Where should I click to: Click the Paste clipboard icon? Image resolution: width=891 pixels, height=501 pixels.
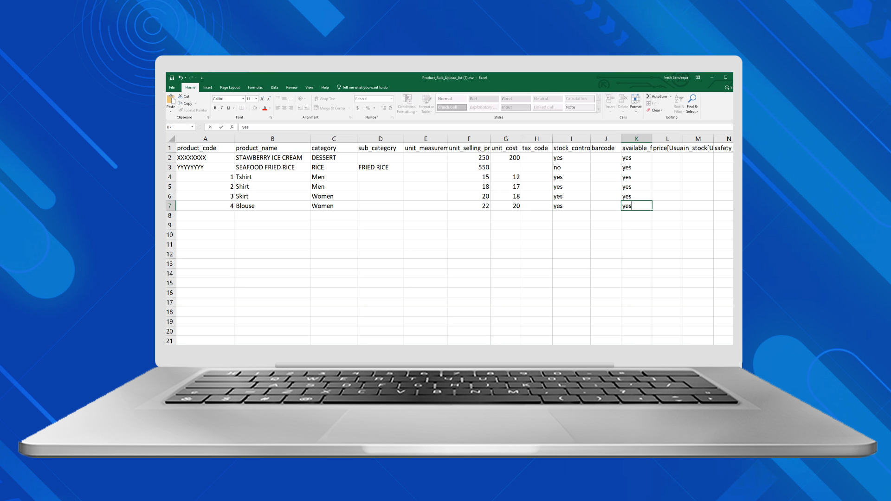[171, 99]
